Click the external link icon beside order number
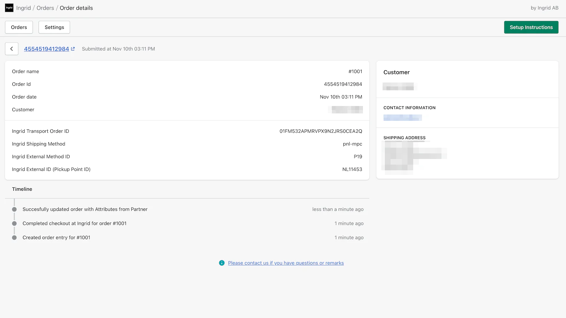Screen dimensions: 566x318 (x=73, y=49)
